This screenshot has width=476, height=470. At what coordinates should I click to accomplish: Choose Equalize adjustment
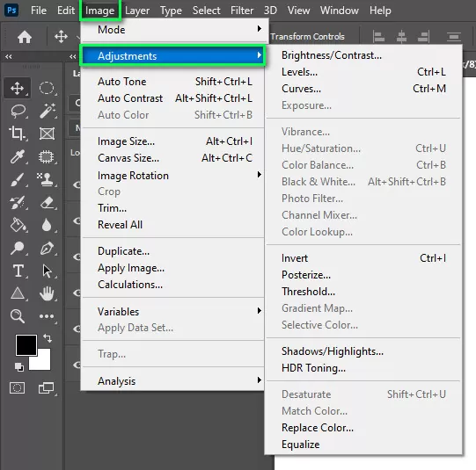click(x=363, y=445)
